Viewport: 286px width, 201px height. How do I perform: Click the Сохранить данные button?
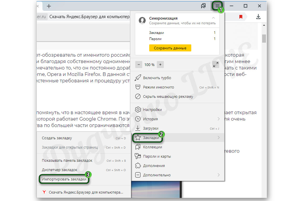point(170,48)
